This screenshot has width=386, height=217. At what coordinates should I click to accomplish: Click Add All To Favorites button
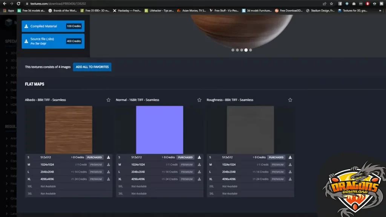pos(92,67)
